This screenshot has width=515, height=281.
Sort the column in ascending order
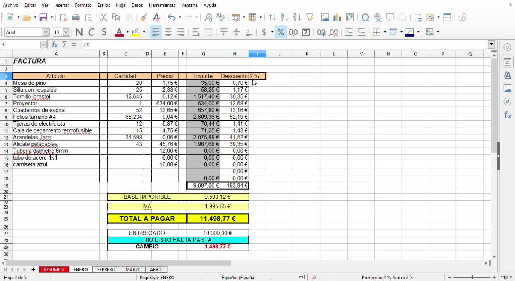pyautogui.click(x=285, y=18)
